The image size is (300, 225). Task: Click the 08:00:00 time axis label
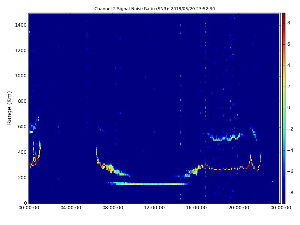(x=113, y=208)
